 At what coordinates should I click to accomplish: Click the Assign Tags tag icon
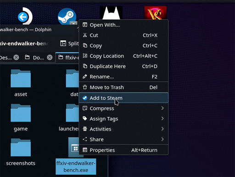pos(85,119)
